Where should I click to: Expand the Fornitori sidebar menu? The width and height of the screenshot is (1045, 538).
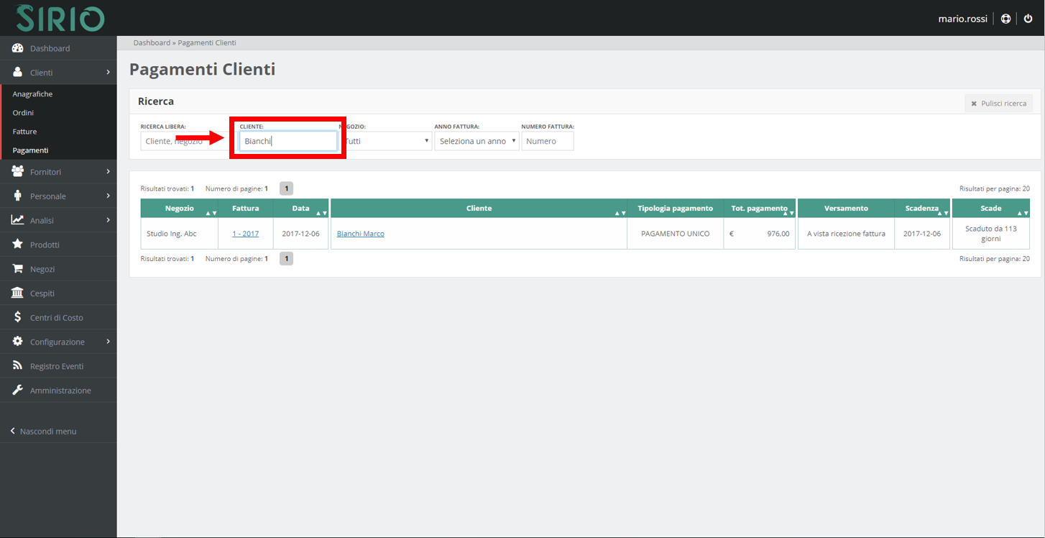[58, 172]
